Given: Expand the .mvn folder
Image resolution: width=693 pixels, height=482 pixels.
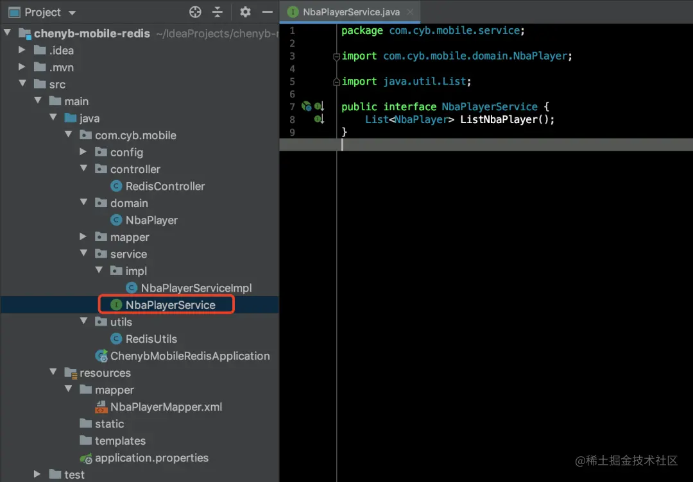Looking at the screenshot, I should click(x=22, y=67).
